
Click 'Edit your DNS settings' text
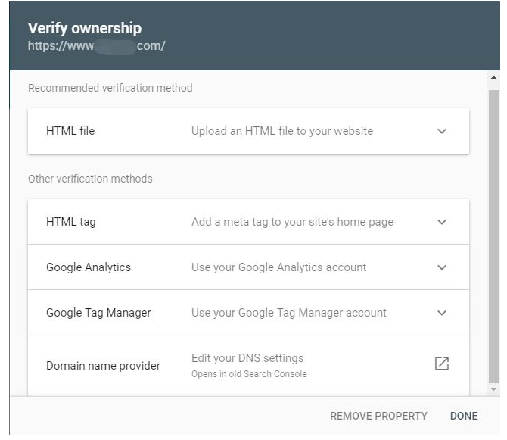247,358
